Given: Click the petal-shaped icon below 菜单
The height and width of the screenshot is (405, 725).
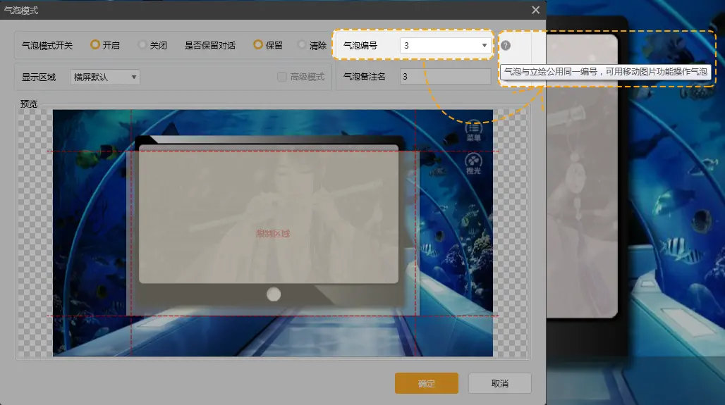Looking at the screenshot, I should coord(474,163).
